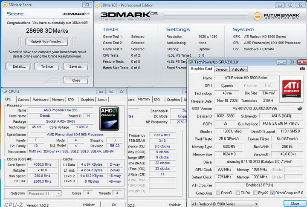Click the To Excel button

click(47, 66)
